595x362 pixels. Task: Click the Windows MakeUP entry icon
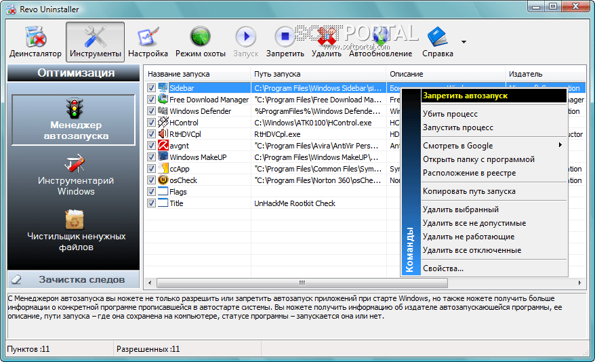point(163,157)
